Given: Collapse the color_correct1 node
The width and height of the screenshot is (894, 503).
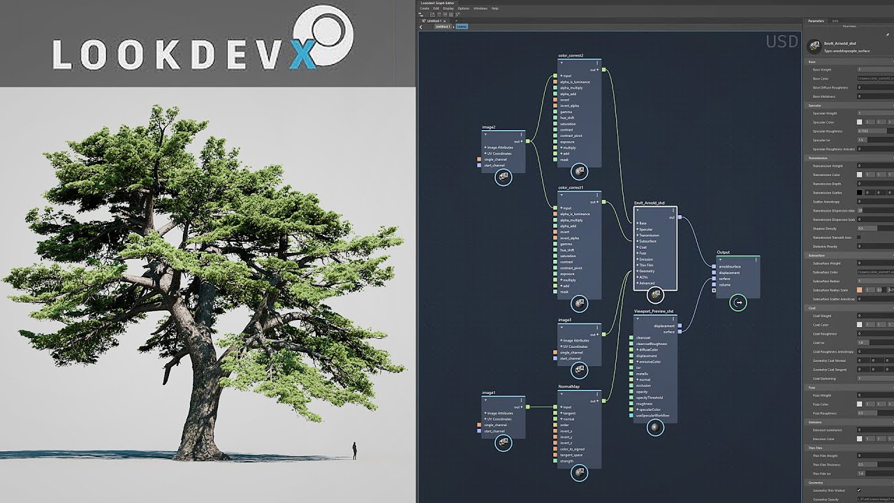Looking at the screenshot, I should [562, 196].
